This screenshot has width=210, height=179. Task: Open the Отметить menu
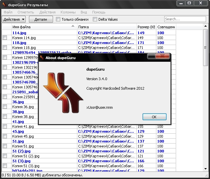[26, 12]
